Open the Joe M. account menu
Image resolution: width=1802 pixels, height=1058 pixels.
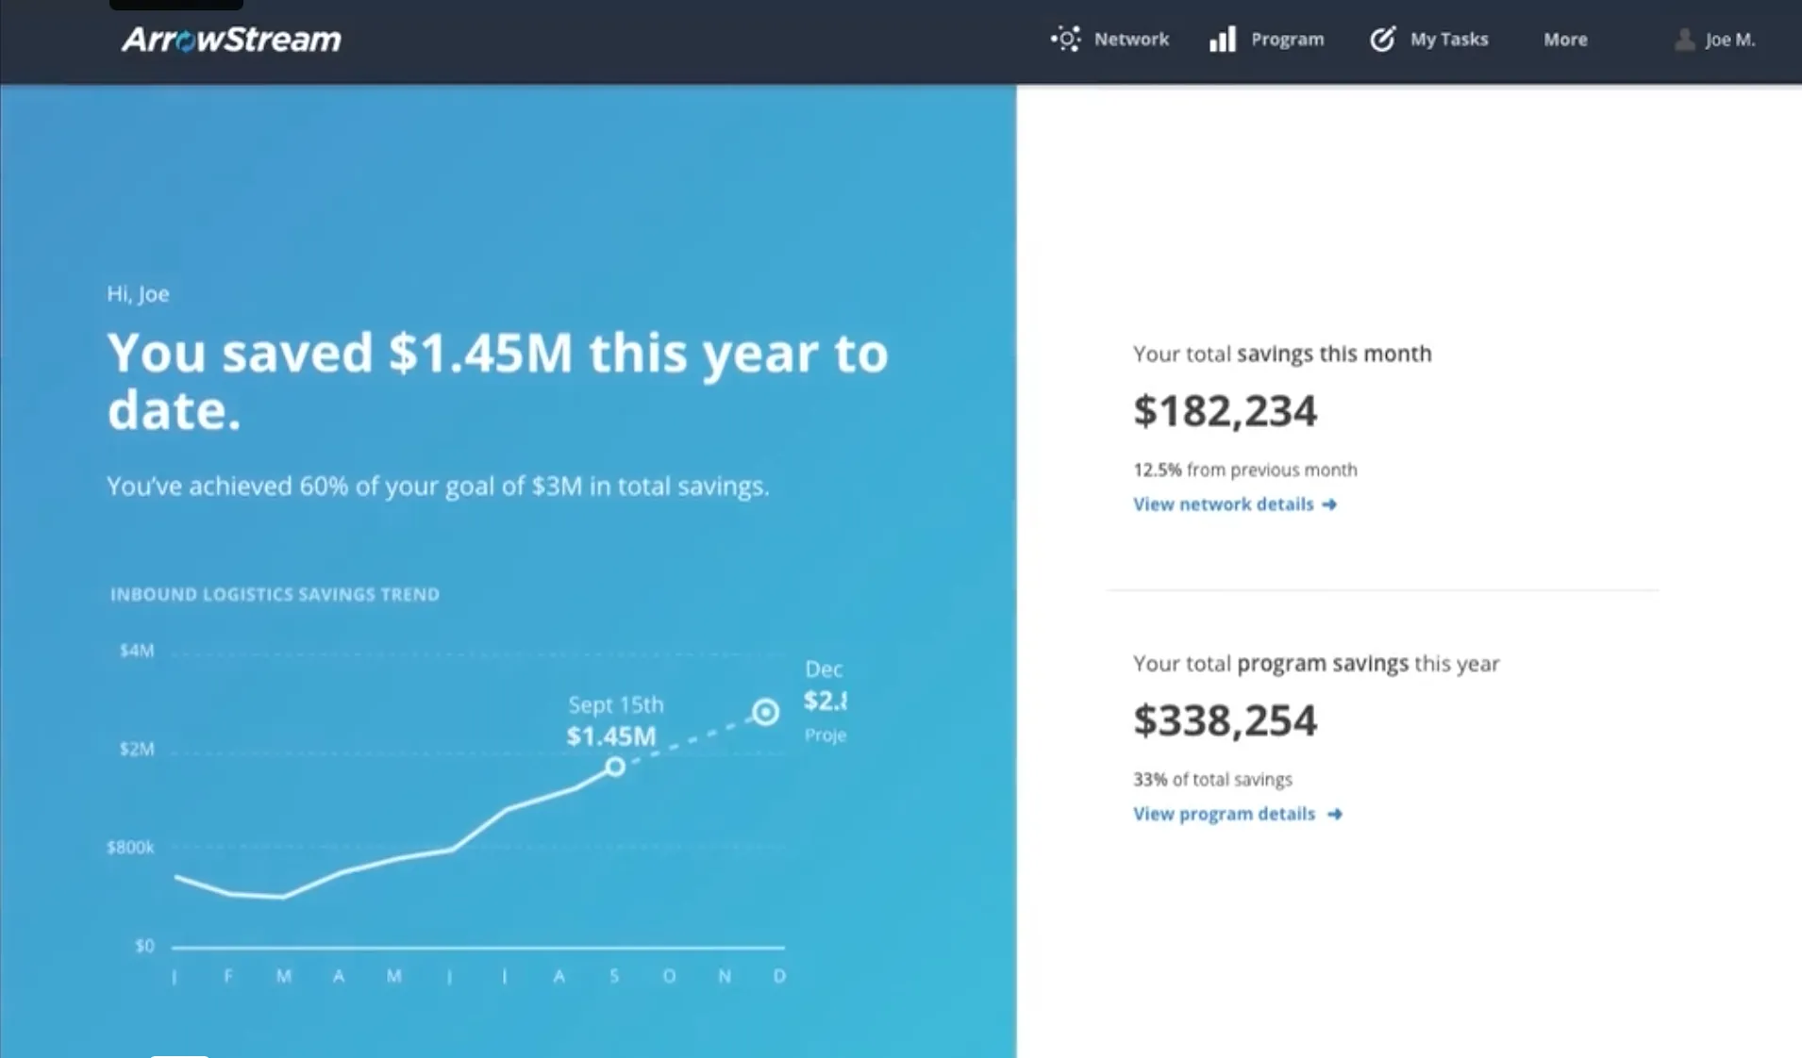pyautogui.click(x=1729, y=40)
